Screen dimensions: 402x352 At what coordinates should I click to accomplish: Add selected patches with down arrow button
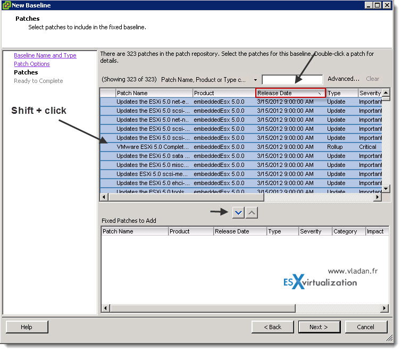point(238,213)
